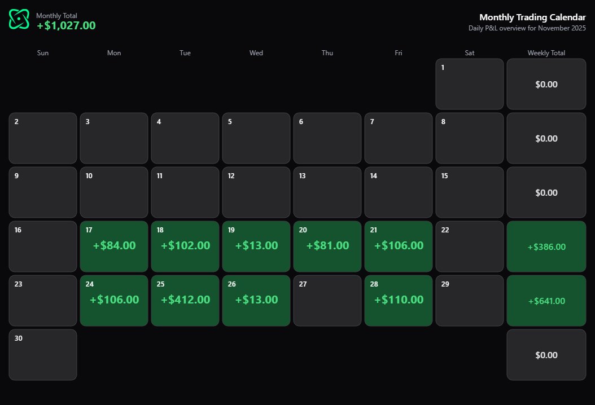Open day 20 showing +$81.00
Viewport: 595px width, 405px height.
(x=327, y=246)
